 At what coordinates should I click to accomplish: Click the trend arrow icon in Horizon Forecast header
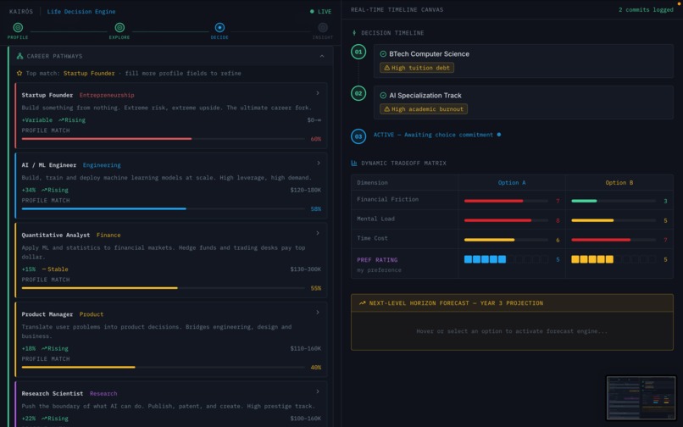pyautogui.click(x=362, y=302)
